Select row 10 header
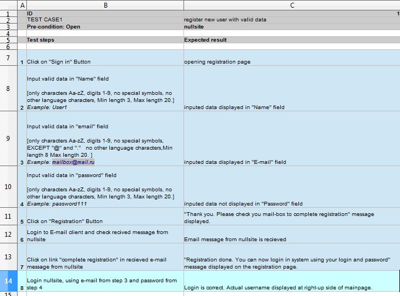Screen dimensions: 400x296 (x=8, y=186)
